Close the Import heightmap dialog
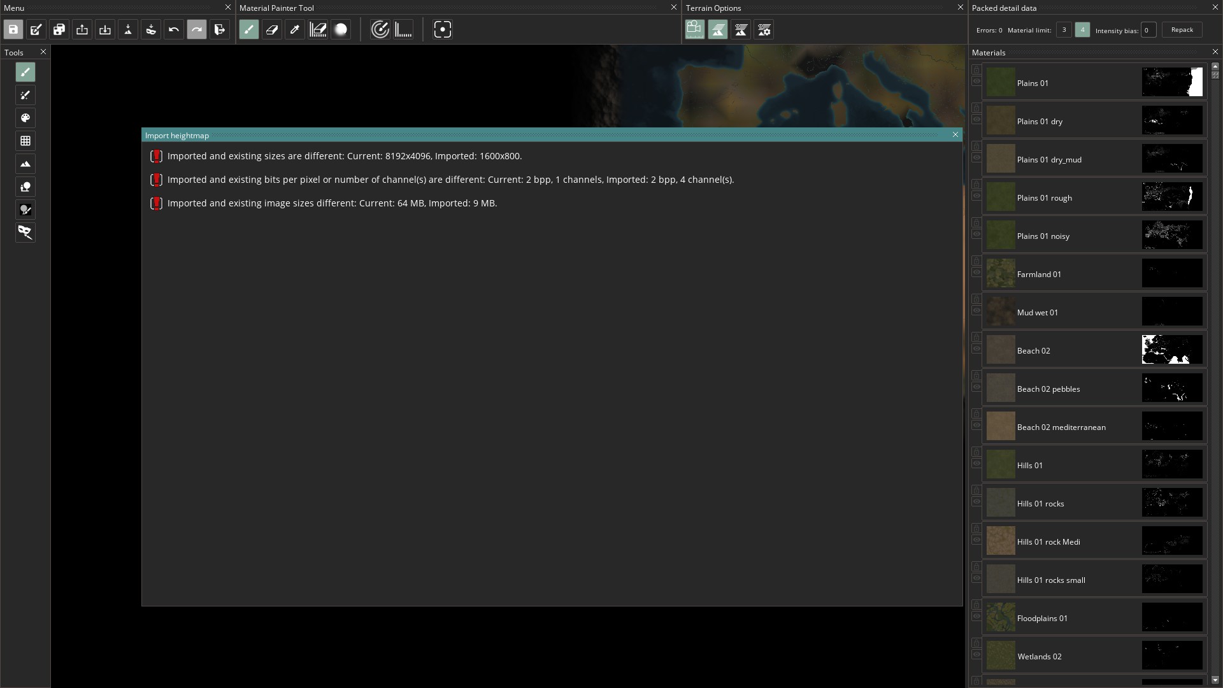This screenshot has width=1223, height=688. click(x=955, y=134)
